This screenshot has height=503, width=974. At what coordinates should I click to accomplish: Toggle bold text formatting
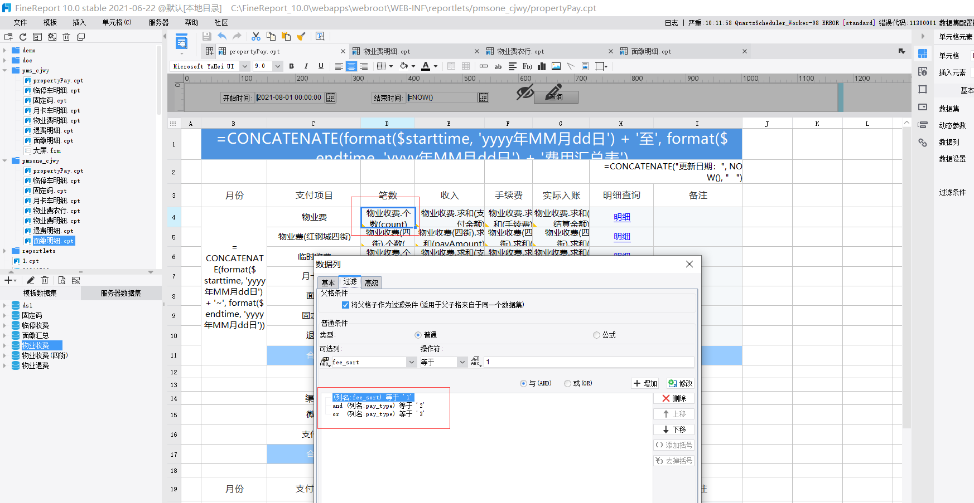(x=291, y=66)
